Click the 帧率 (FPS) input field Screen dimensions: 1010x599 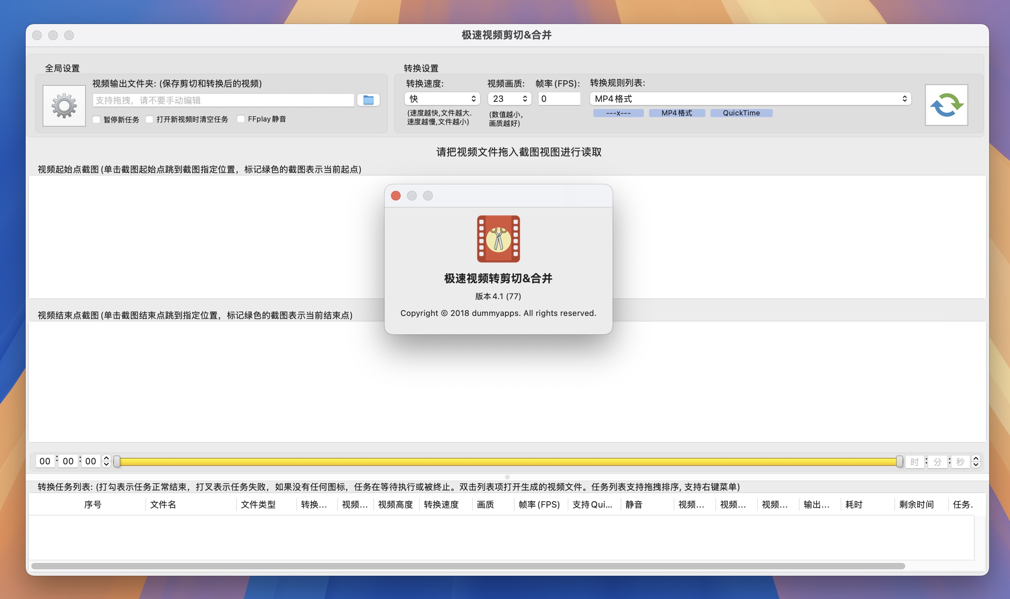(x=559, y=99)
